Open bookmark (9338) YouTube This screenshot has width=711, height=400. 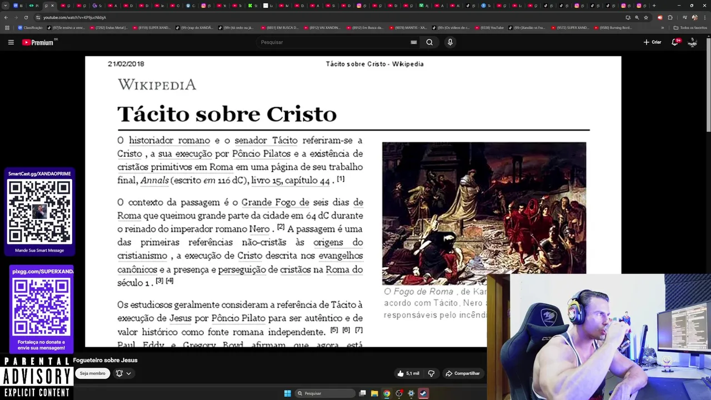point(488,28)
